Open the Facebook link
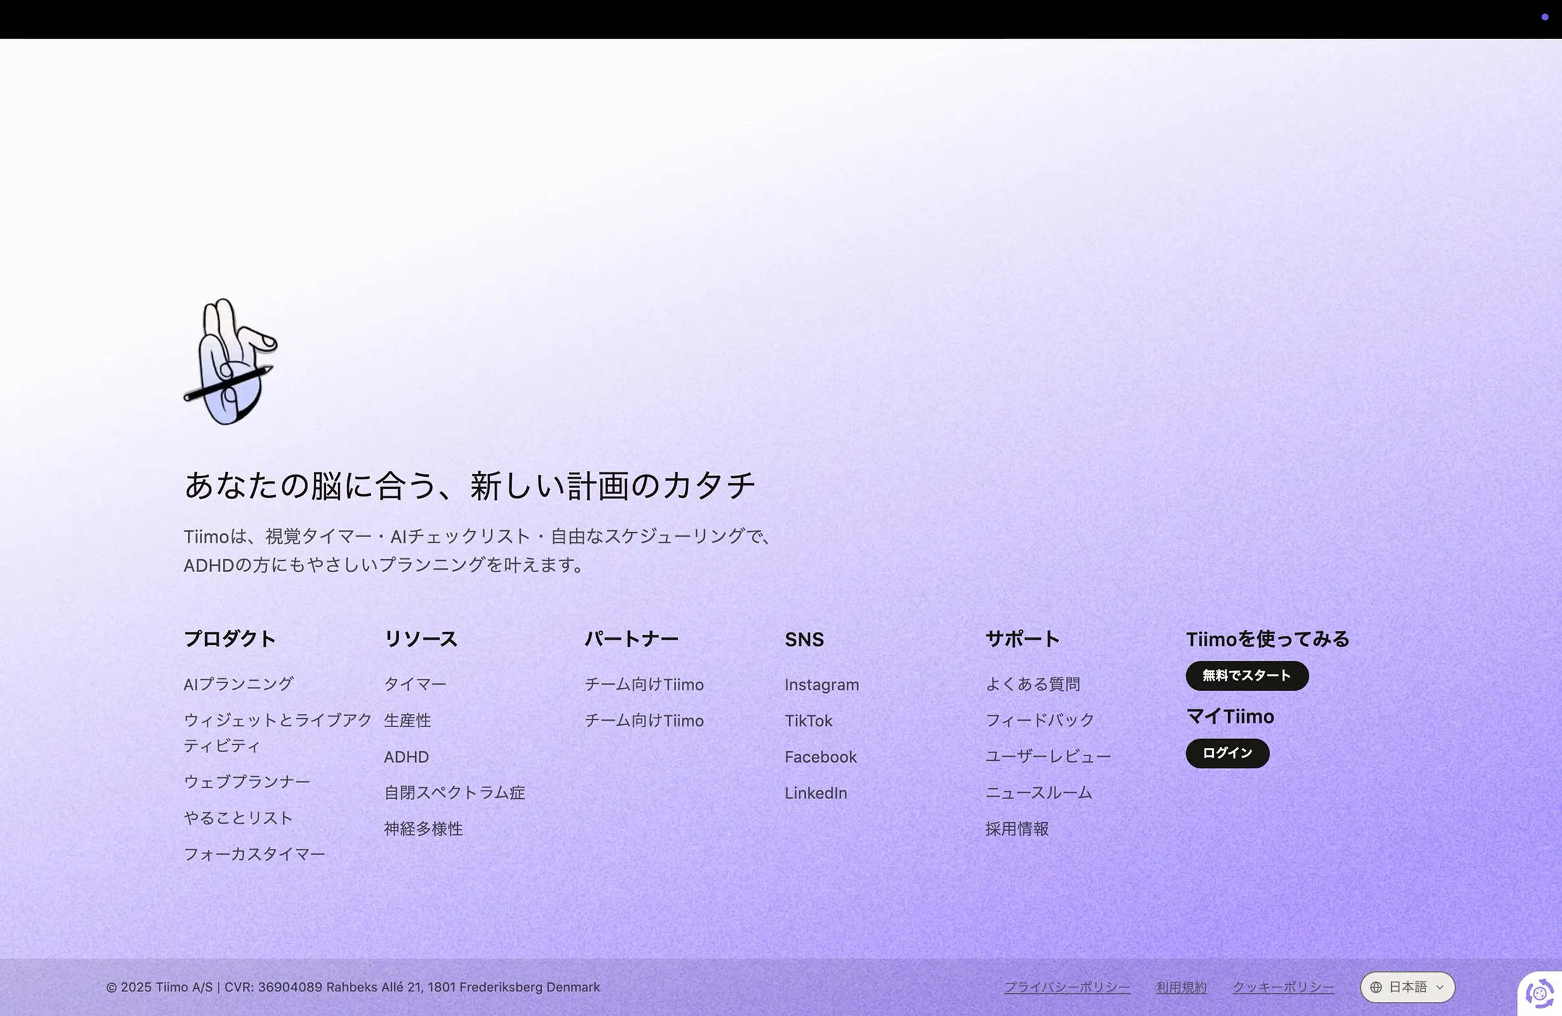Viewport: 1562px width, 1016px height. [821, 757]
